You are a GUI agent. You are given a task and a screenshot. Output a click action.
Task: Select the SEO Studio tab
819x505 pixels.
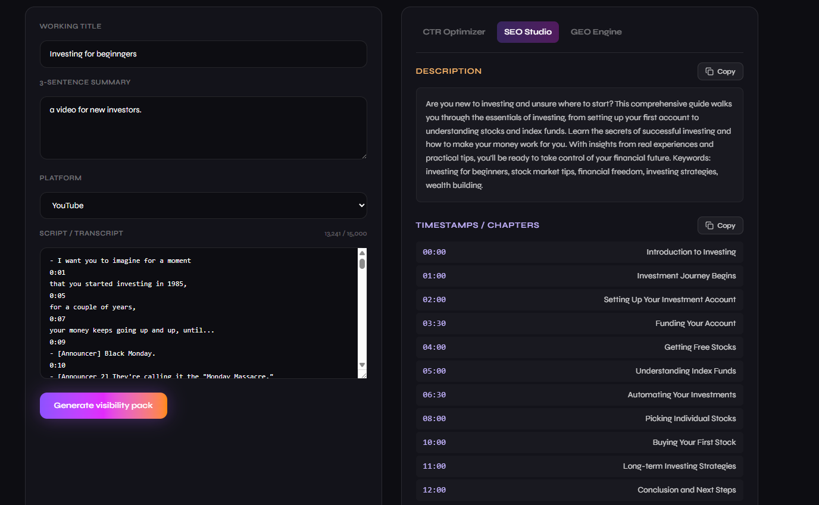tap(528, 32)
